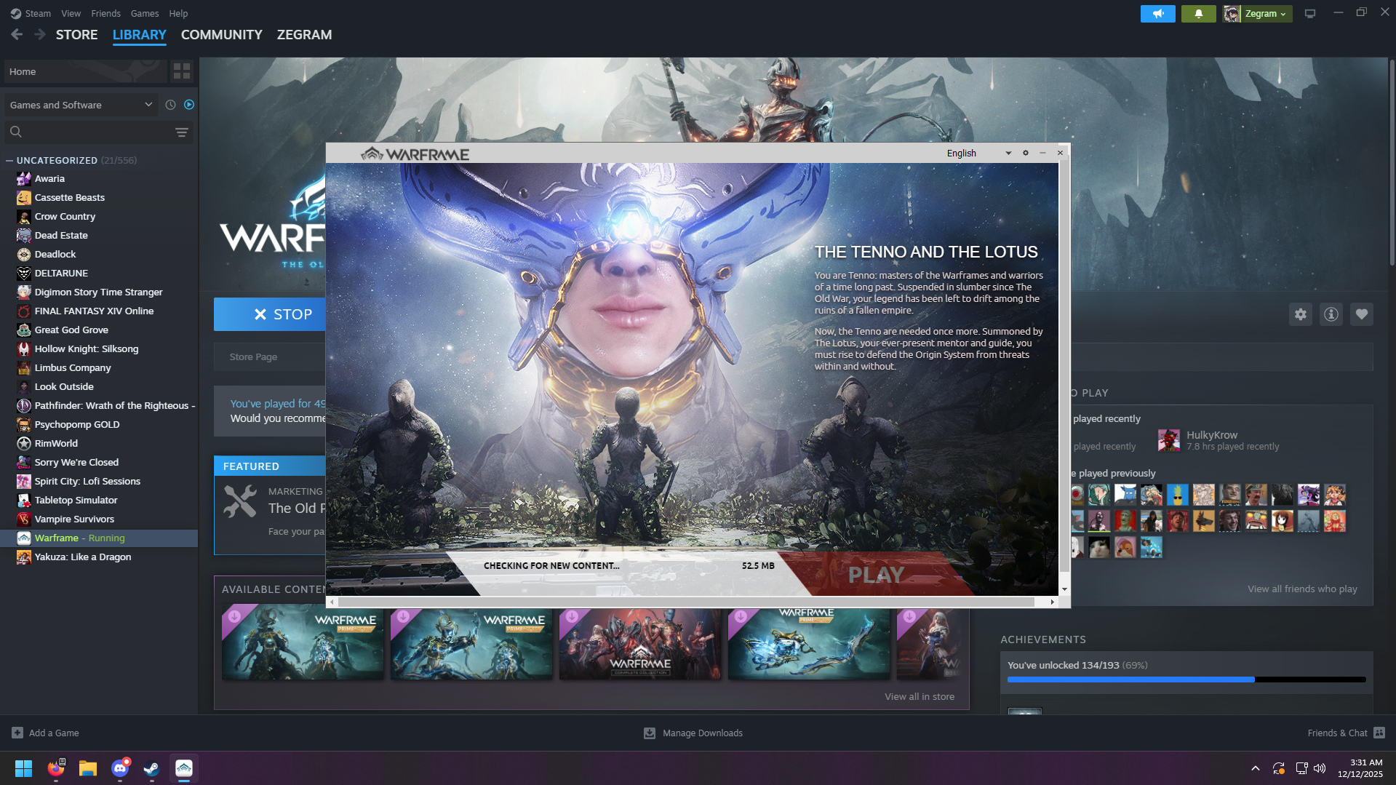
Task: Open Warframe launcher settings gear
Action: point(1026,153)
